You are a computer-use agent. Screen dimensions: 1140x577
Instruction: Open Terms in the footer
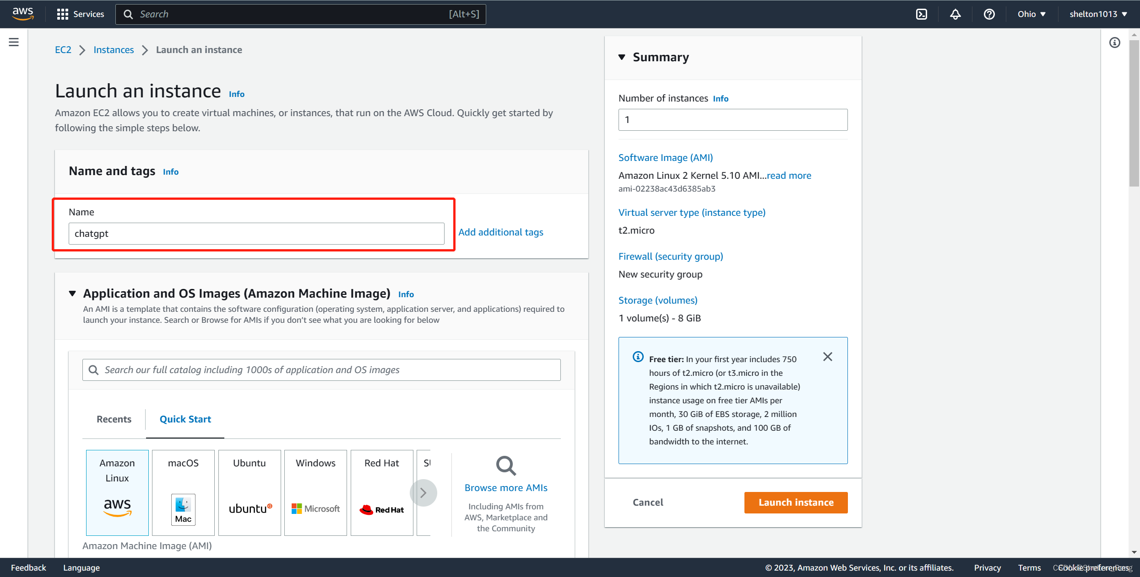click(x=1030, y=568)
